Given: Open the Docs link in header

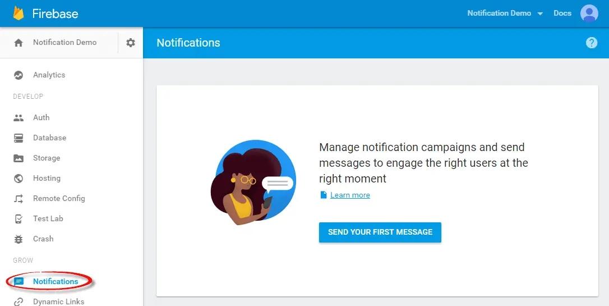Looking at the screenshot, I should [562, 13].
